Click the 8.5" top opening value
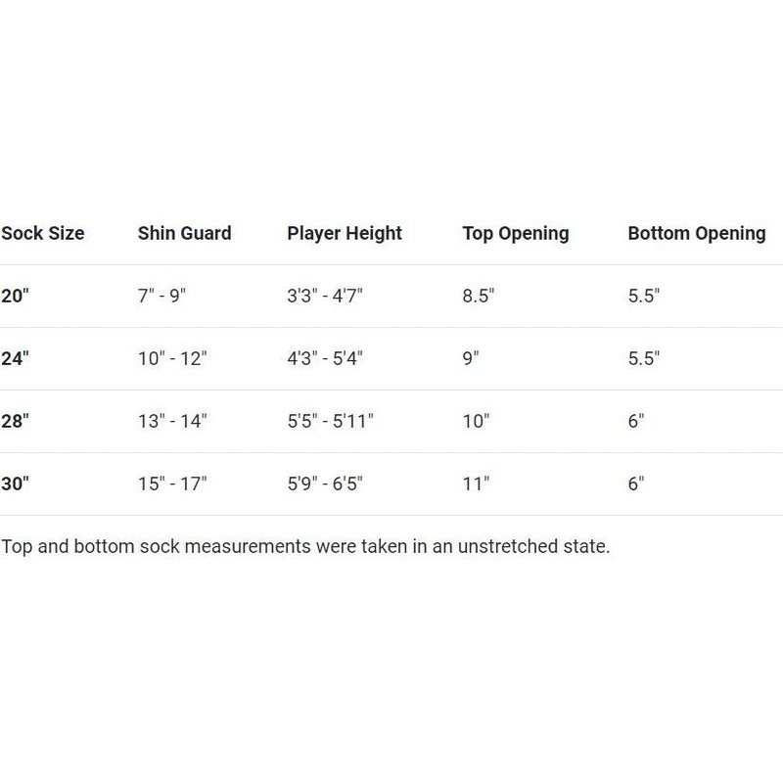The image size is (783, 783). pos(479,297)
